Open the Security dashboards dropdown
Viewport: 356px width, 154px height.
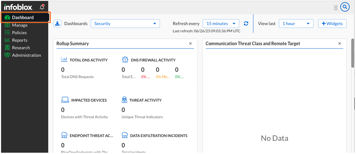point(125,24)
